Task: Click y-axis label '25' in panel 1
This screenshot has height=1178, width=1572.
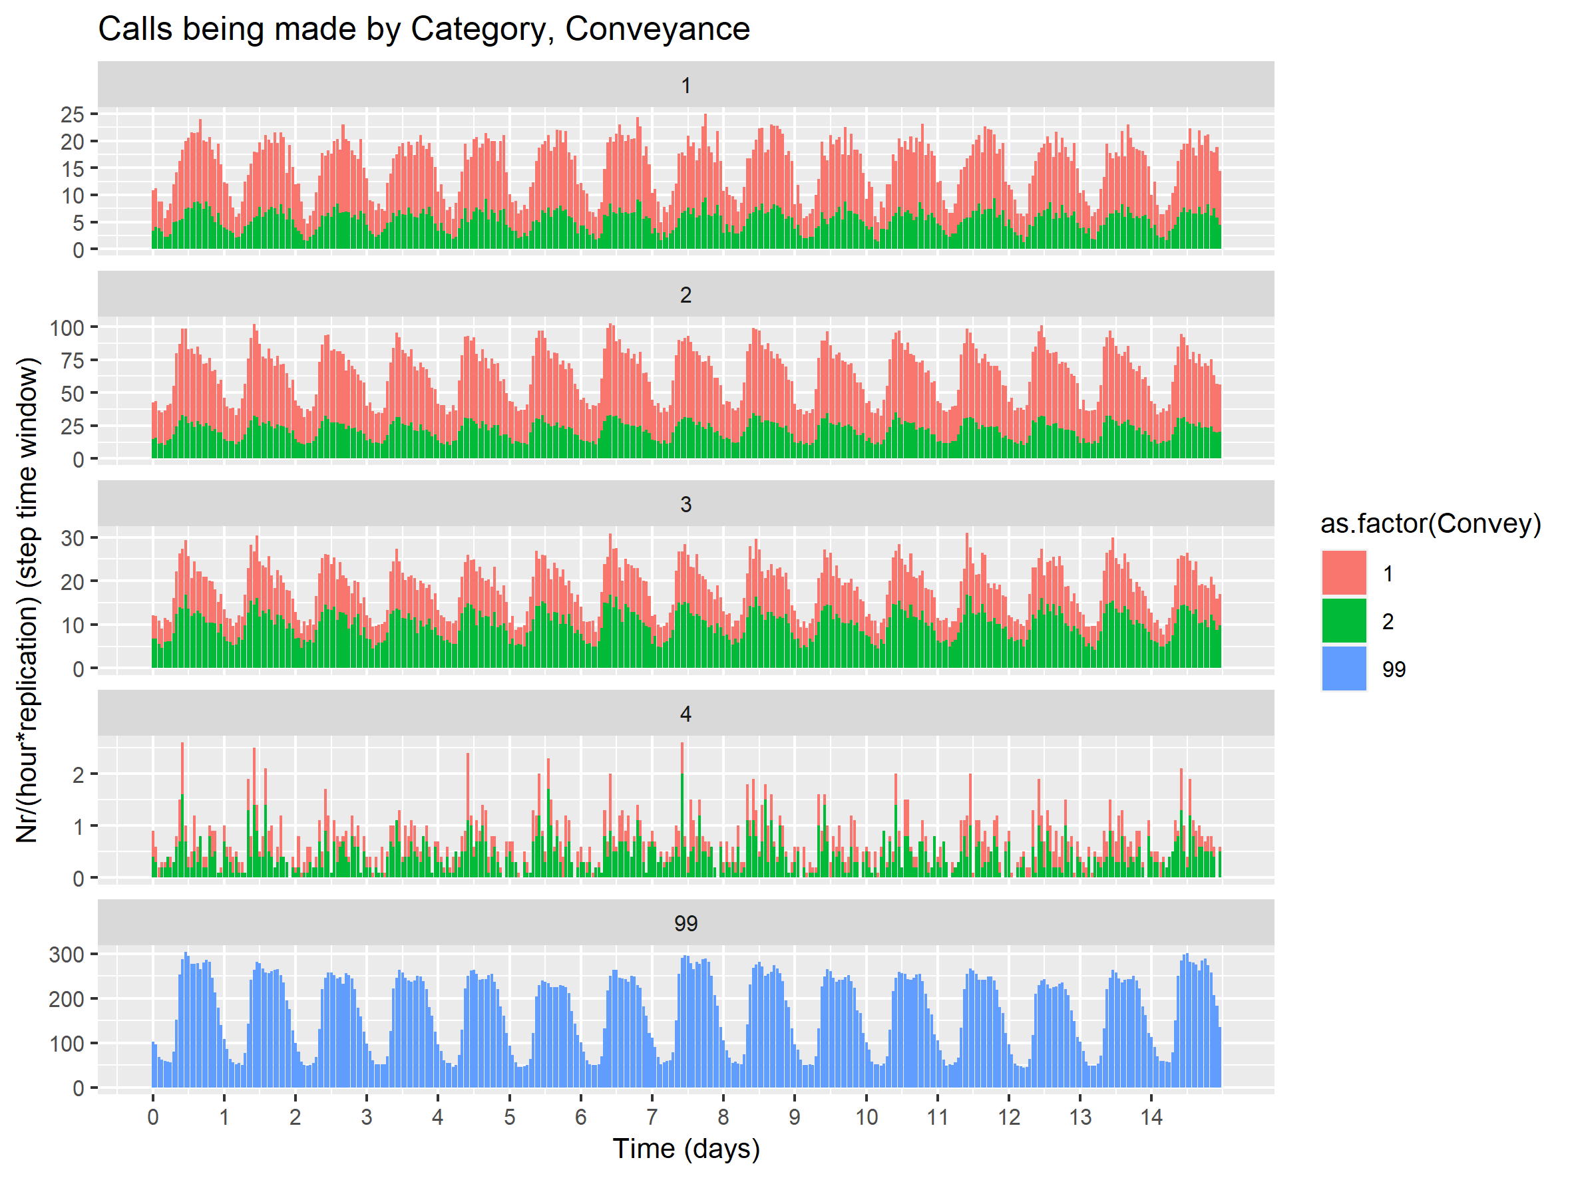Action: pos(73,114)
